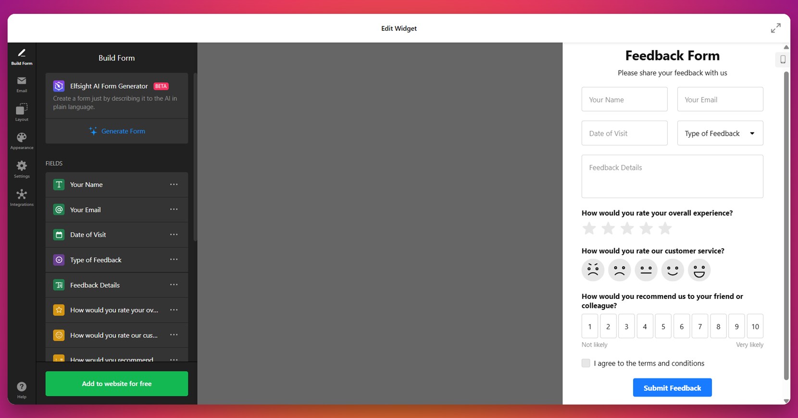798x418 pixels.
Task: Click the fields list scrollbar in Build Form
Action: pos(195,157)
